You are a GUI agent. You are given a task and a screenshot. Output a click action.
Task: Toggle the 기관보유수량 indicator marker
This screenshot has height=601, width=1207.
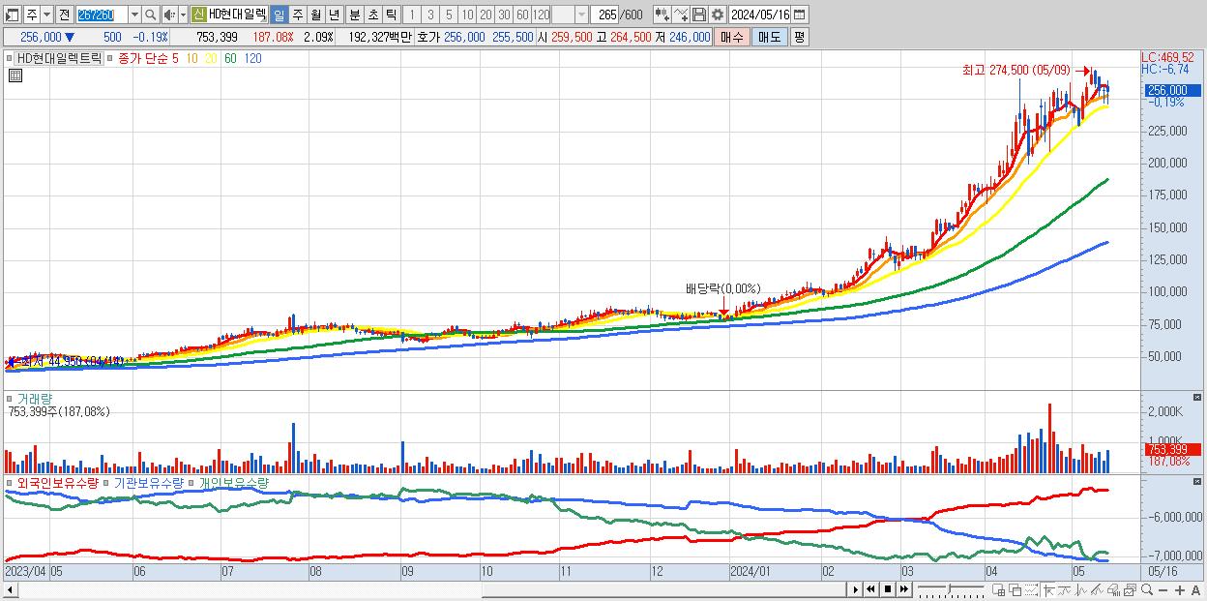pyautogui.click(x=108, y=482)
